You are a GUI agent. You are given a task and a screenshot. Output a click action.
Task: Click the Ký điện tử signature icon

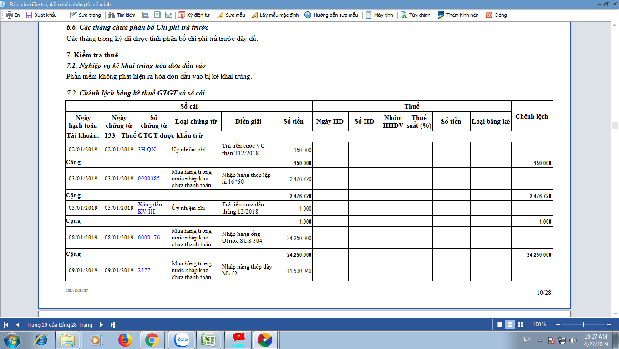182,15
